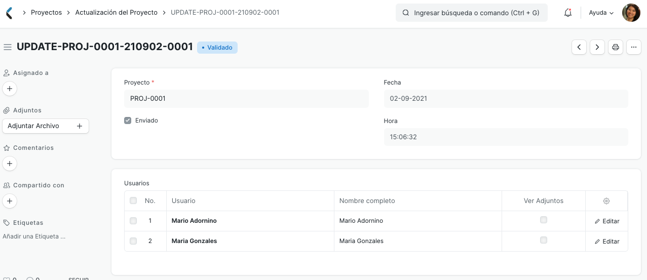
Task: Navigate to Actualización del Proyecto breadcrumb
Action: [x=117, y=12]
